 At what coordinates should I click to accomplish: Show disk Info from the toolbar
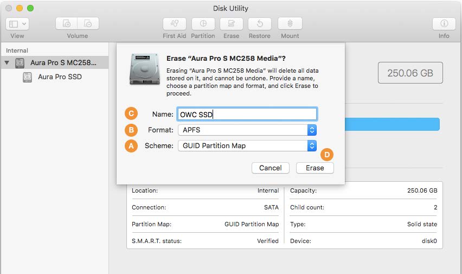(444, 23)
